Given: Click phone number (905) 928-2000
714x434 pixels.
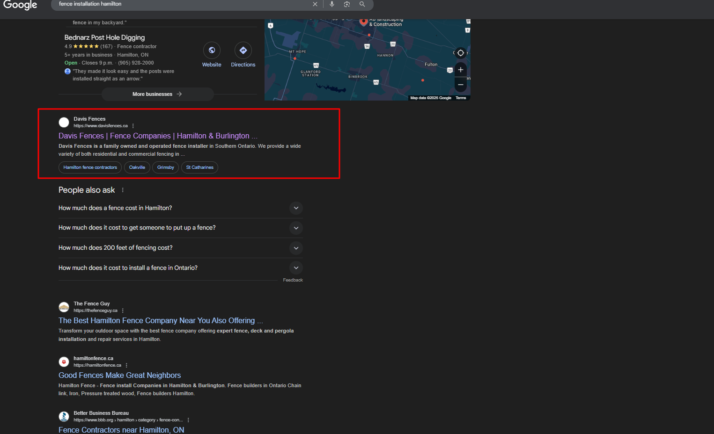Looking at the screenshot, I should click(136, 63).
